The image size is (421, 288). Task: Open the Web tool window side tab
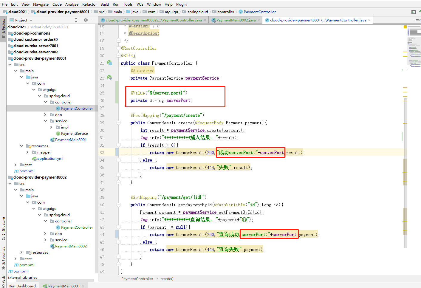pyautogui.click(x=3, y=282)
